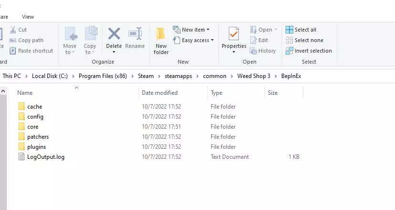Select the LogOutput.log file icon

[x=21, y=157]
